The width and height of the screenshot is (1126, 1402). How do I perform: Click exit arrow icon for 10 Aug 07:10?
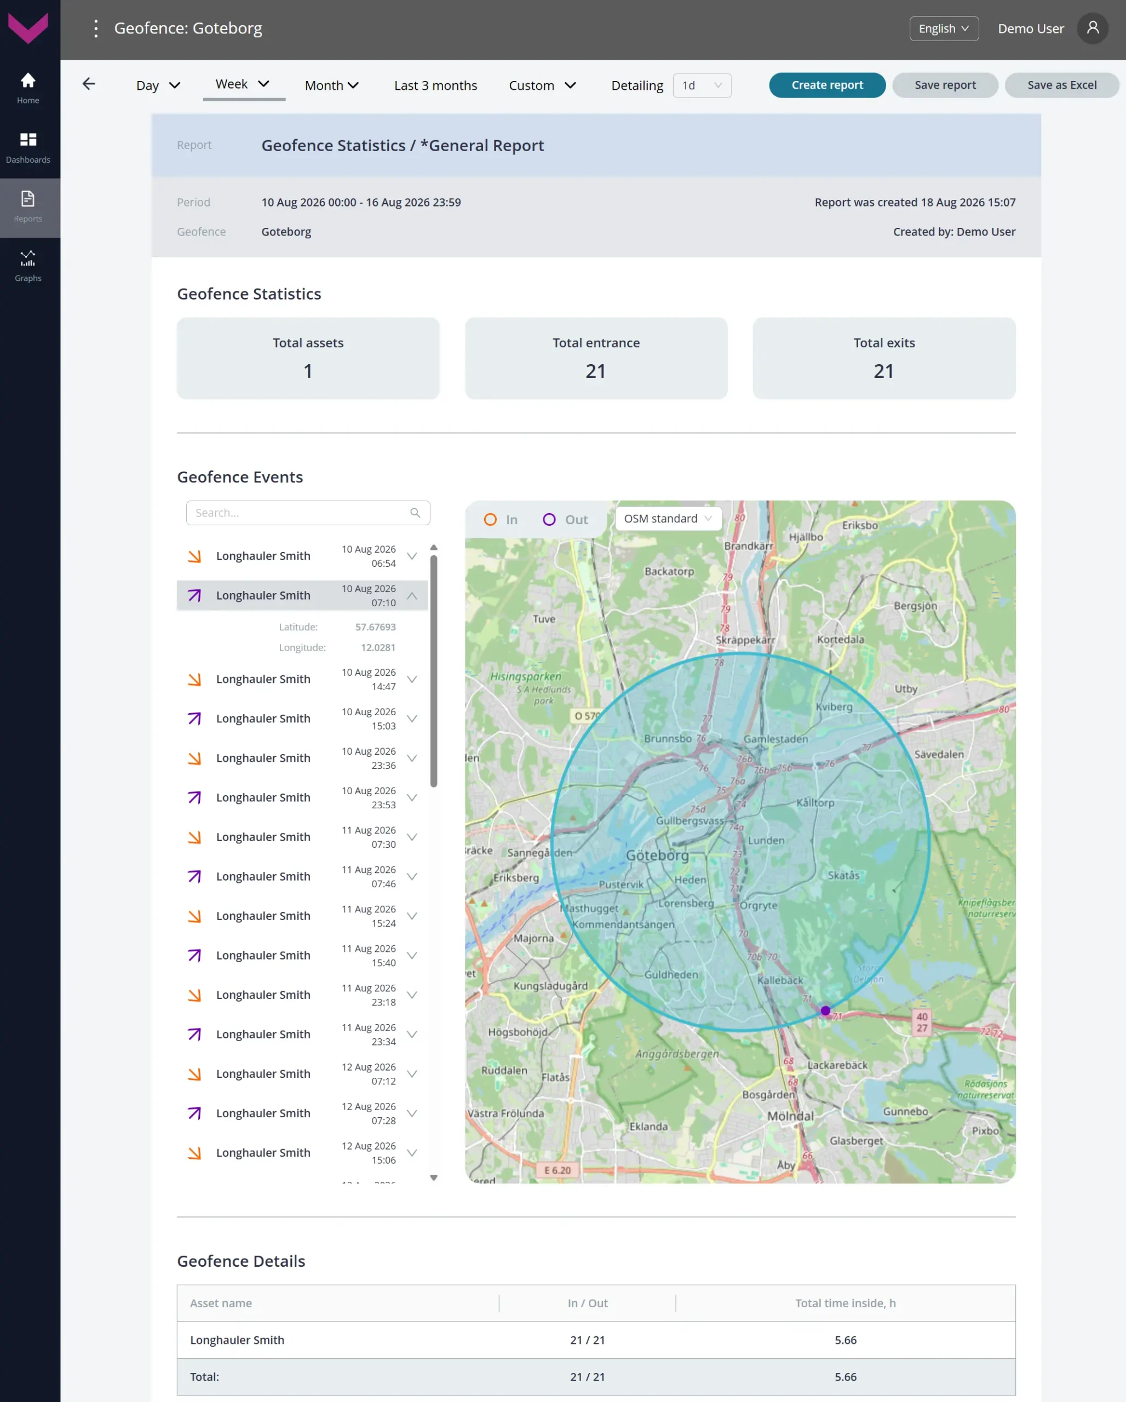194,595
